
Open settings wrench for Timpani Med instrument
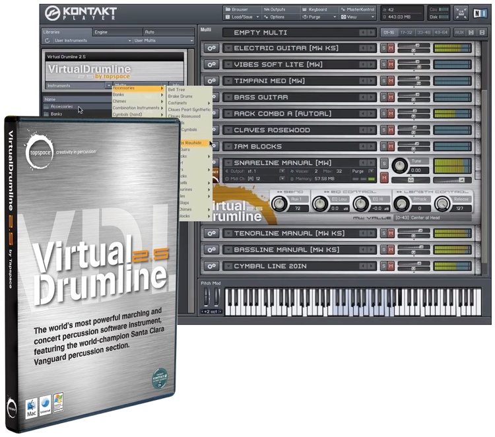click(x=211, y=81)
